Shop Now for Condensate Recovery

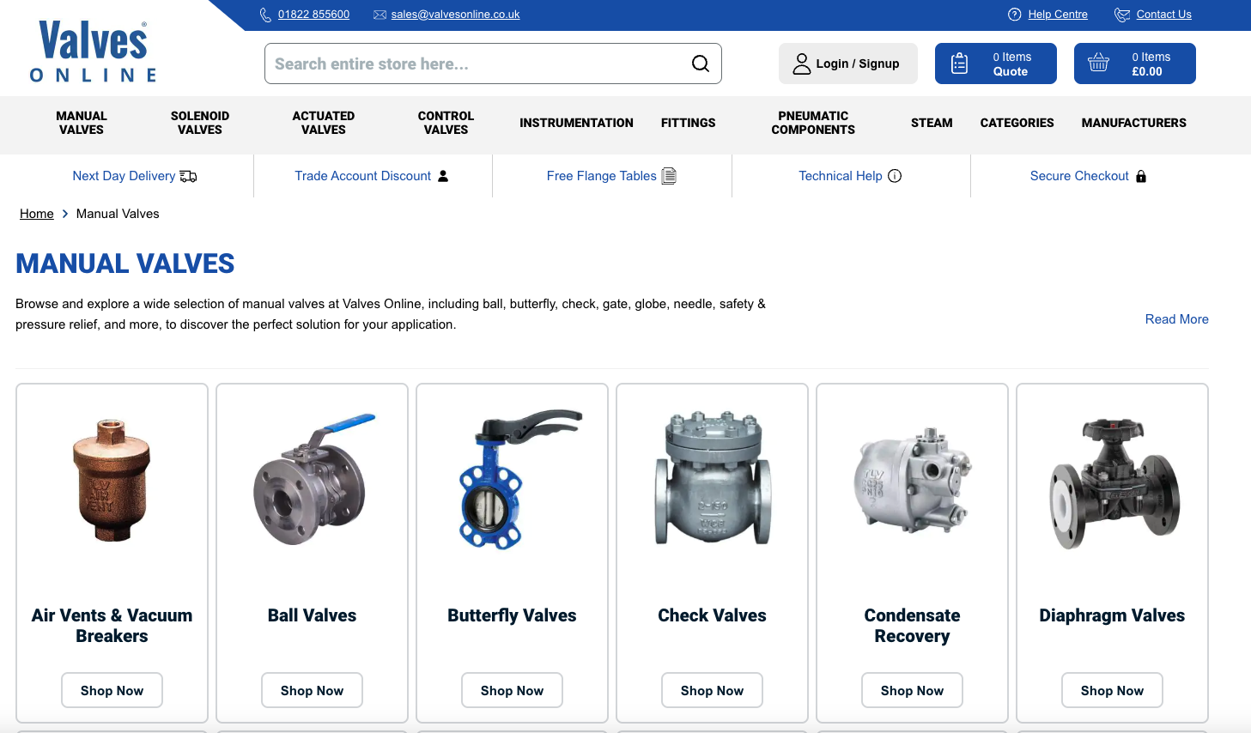pyautogui.click(x=912, y=690)
